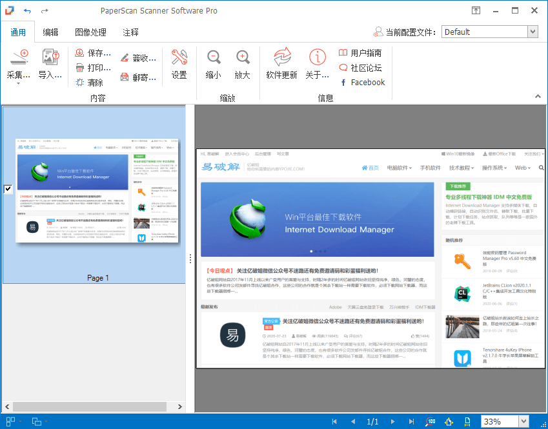Click the undo arrow in title bar

click(27, 11)
